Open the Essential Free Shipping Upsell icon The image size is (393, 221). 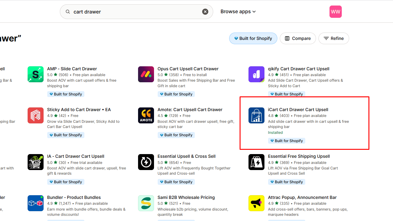click(x=256, y=162)
